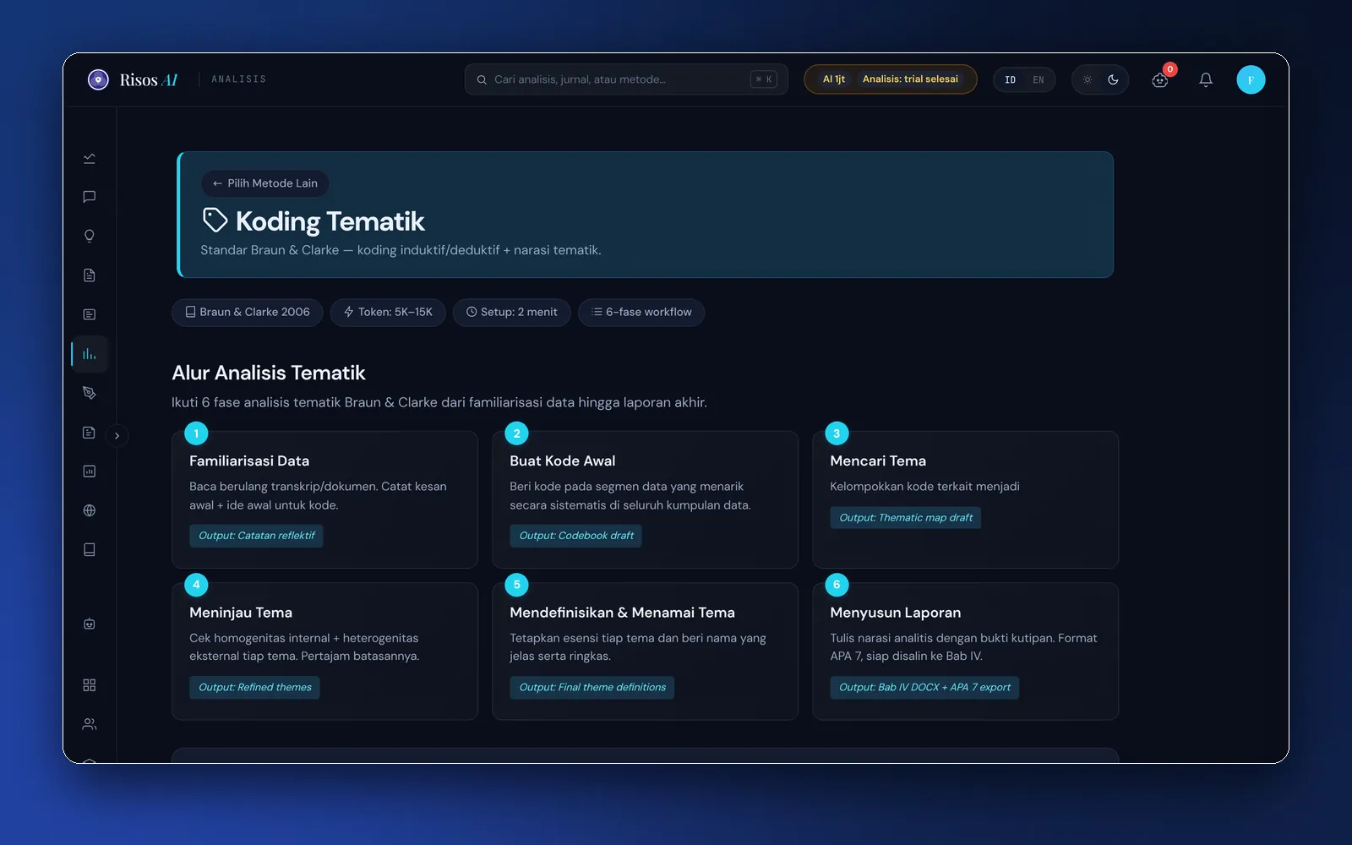Open the Buat Kode Awal phase card
This screenshot has width=1352, height=845.
[645, 499]
